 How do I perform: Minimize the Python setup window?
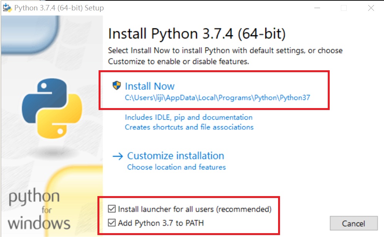tap(317, 7)
